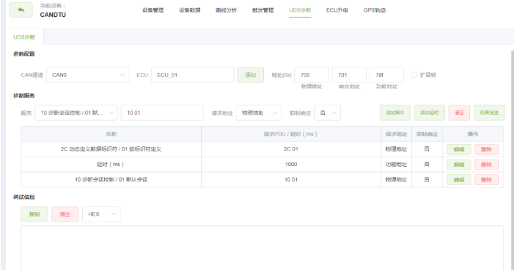
Task: Open the GPS轨迹 tab
Action: point(375,10)
